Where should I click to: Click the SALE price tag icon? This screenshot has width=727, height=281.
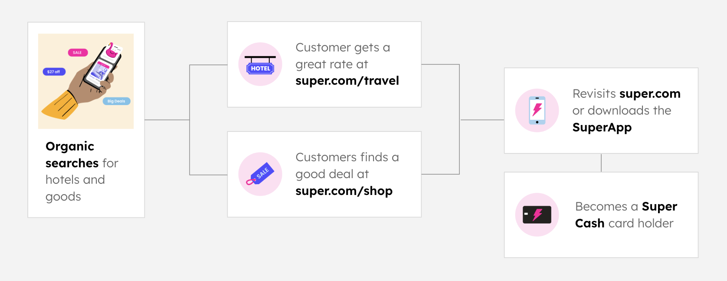260,174
